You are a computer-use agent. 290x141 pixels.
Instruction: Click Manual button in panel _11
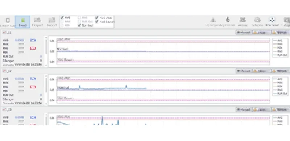pos(244,33)
